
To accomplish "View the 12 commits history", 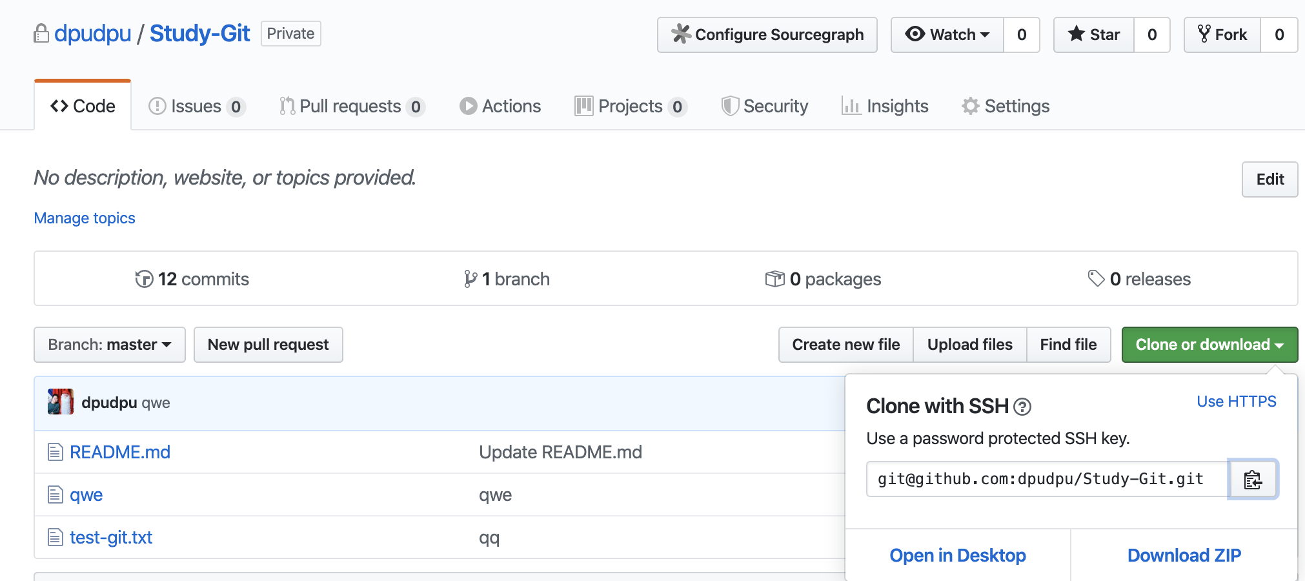I will 192,279.
